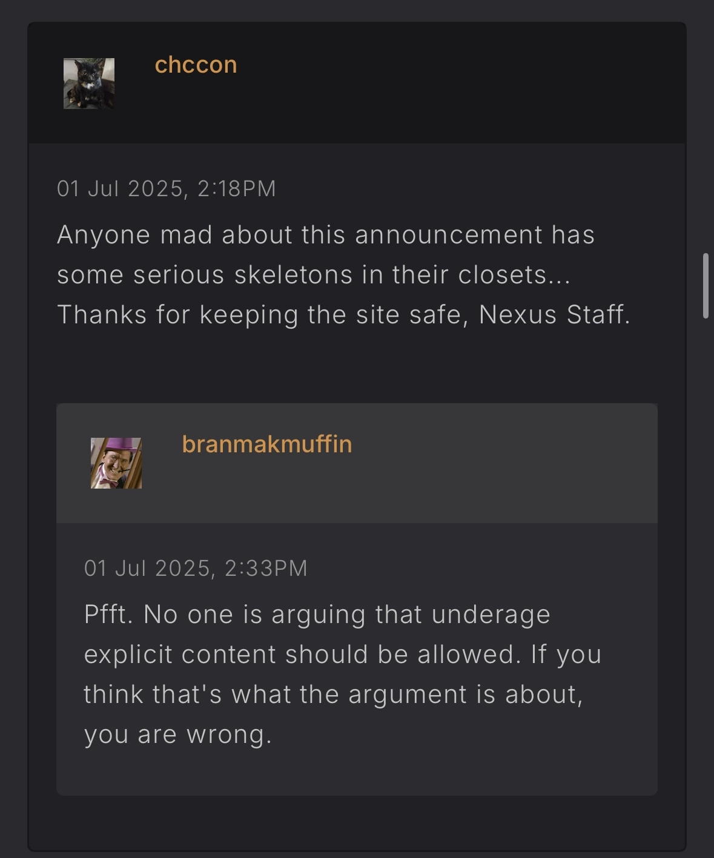
Task: Click the word 'Pfft.' in branmakmuffin's reply
Action: [108, 615]
